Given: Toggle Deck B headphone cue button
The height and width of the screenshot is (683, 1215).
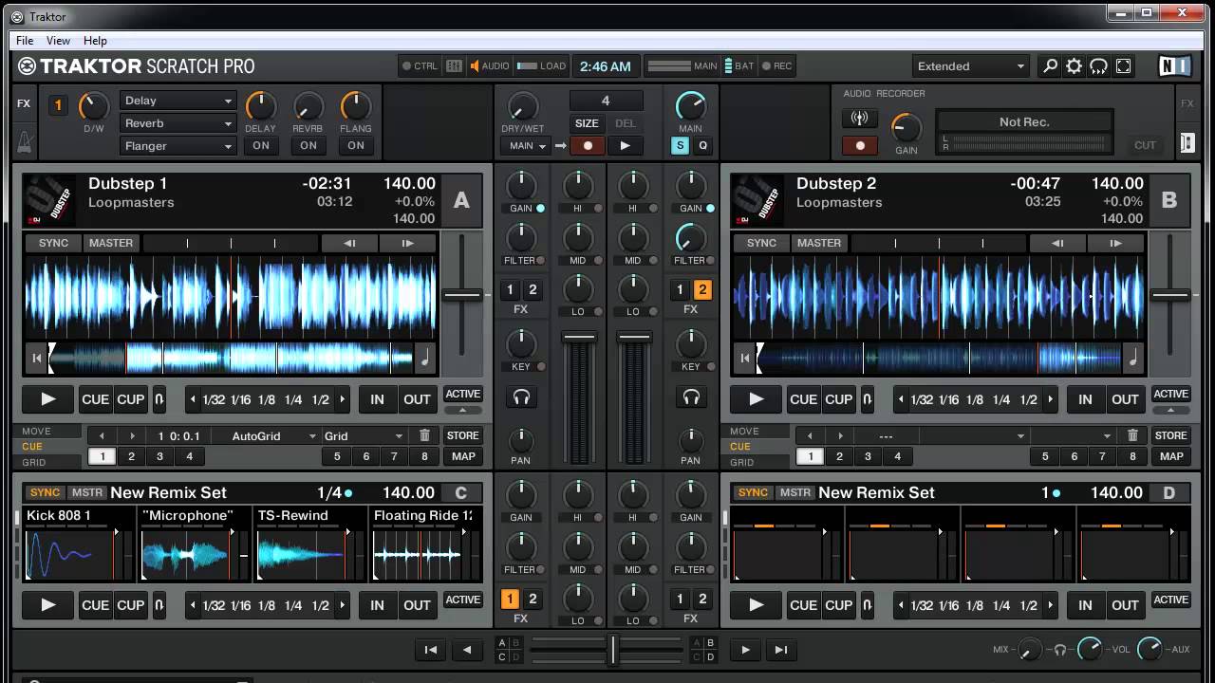Looking at the screenshot, I should [690, 397].
